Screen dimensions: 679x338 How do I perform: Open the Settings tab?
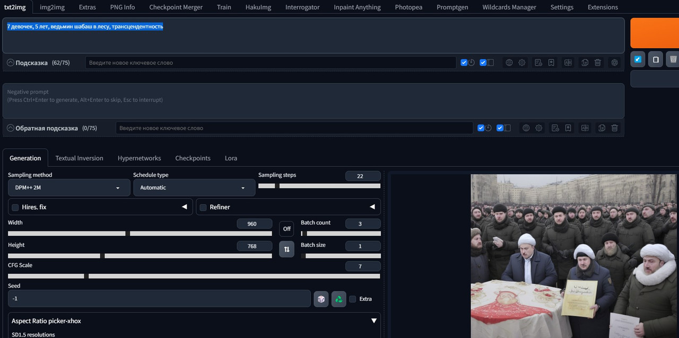pyautogui.click(x=562, y=7)
